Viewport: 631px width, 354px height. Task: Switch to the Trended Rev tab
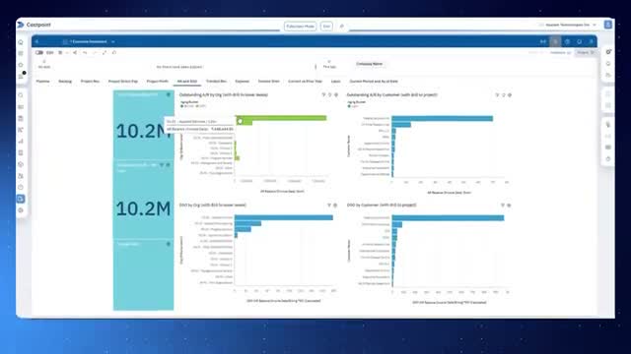pyautogui.click(x=216, y=81)
